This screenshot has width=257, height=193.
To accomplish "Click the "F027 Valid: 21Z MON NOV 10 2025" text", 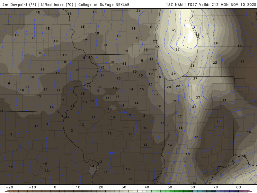I will click(222, 5).
